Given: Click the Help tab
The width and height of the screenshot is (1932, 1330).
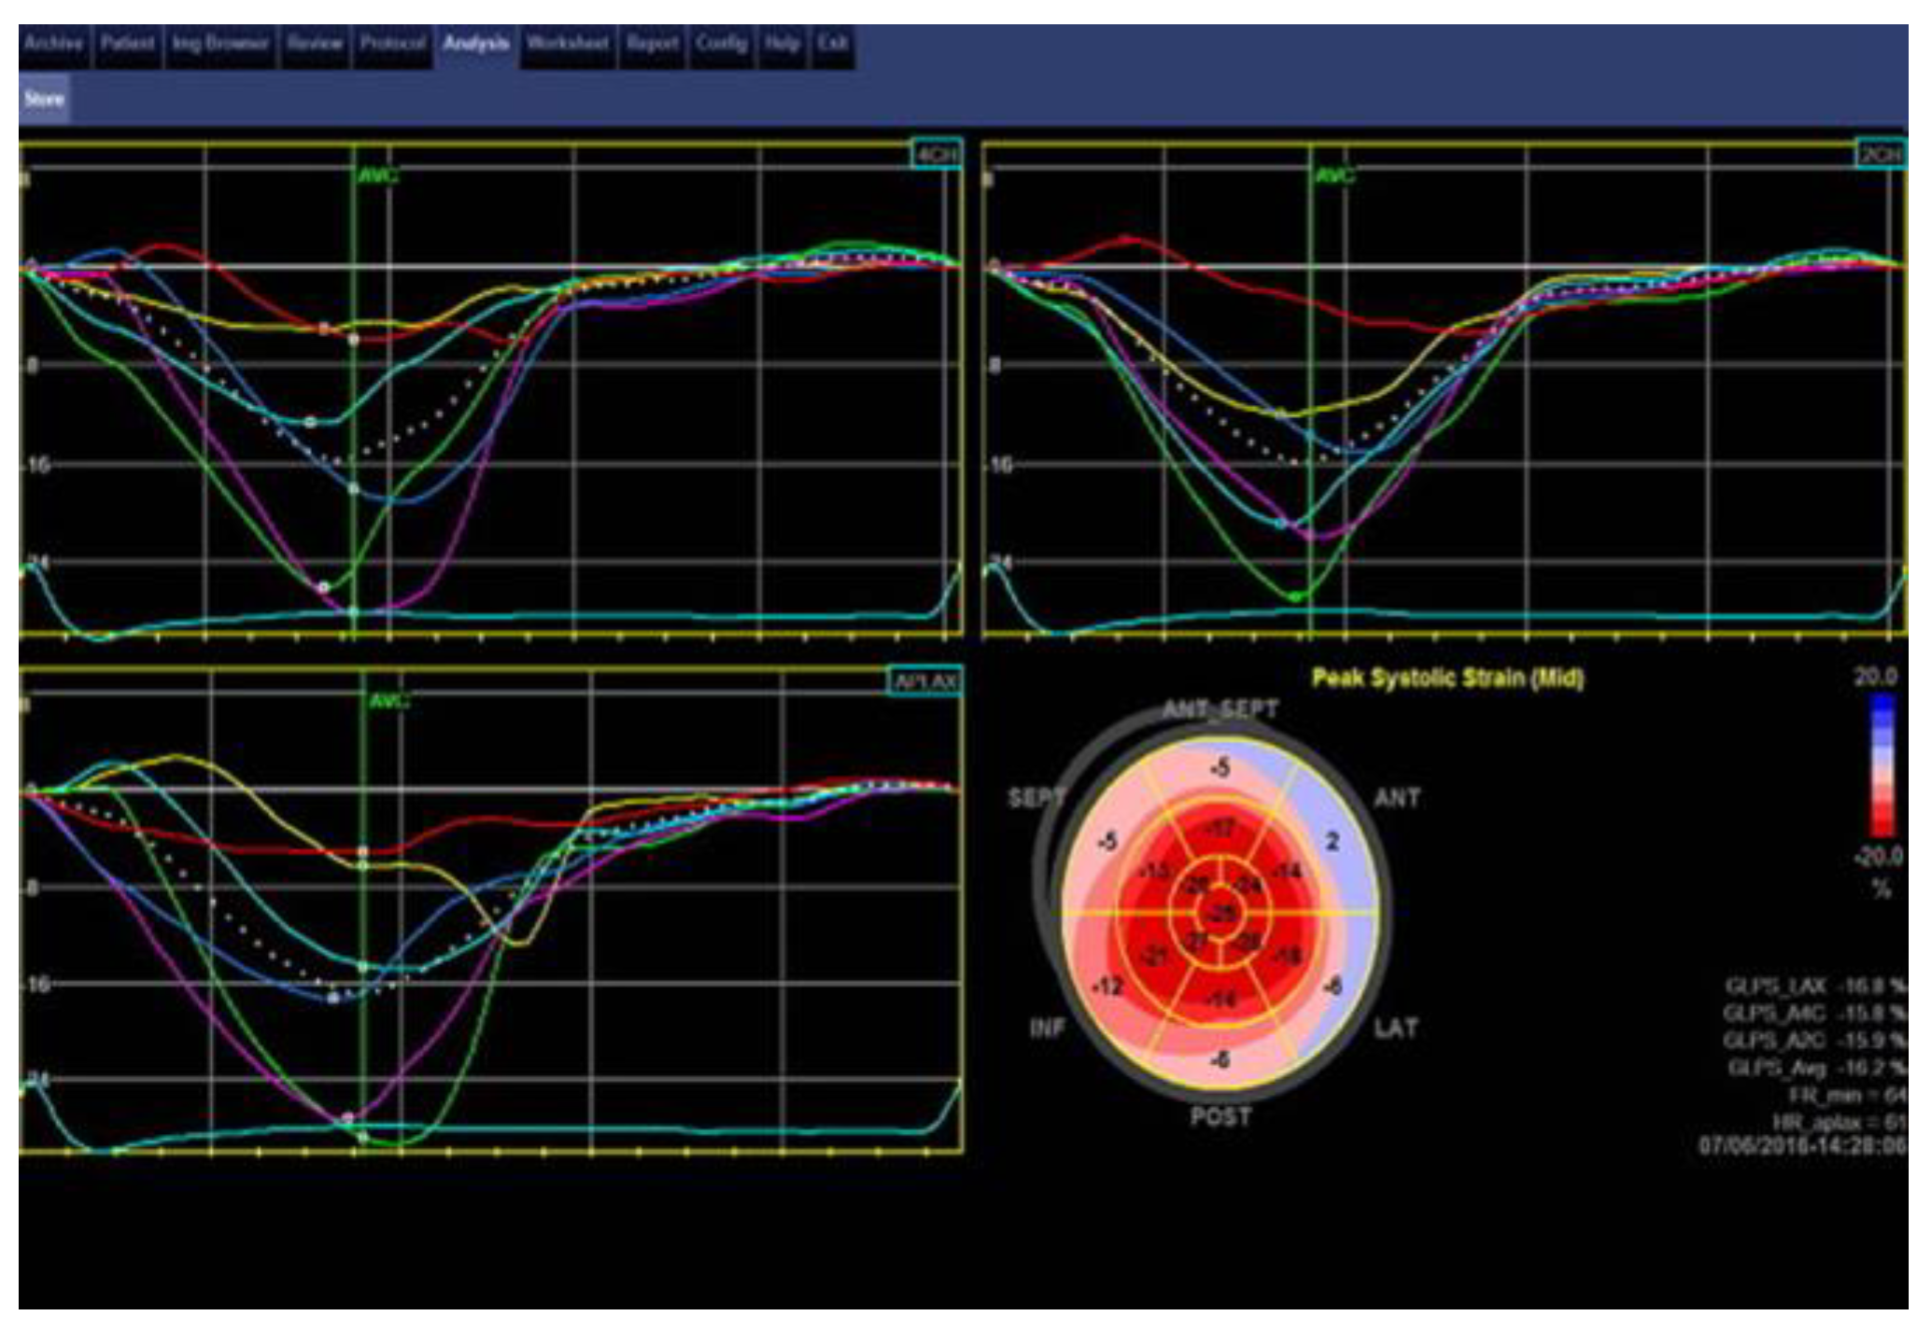Looking at the screenshot, I should click(782, 44).
